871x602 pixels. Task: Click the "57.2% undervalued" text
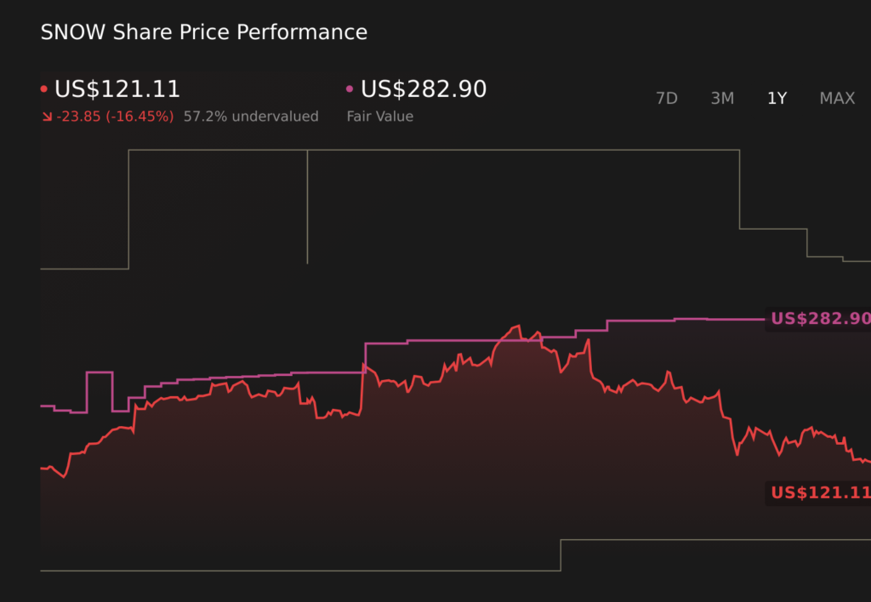point(251,116)
